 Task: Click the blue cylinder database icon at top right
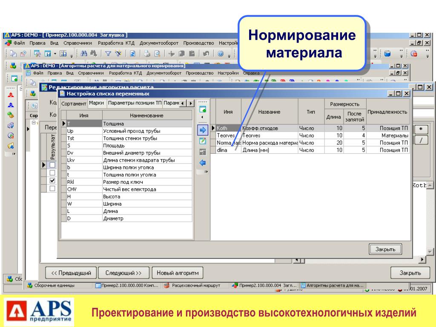point(387,53)
